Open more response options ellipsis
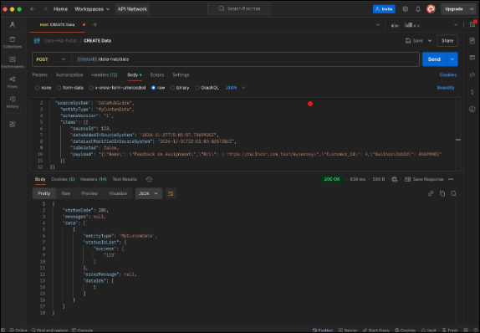Viewport: 480px width, 333px height. coord(451,179)
